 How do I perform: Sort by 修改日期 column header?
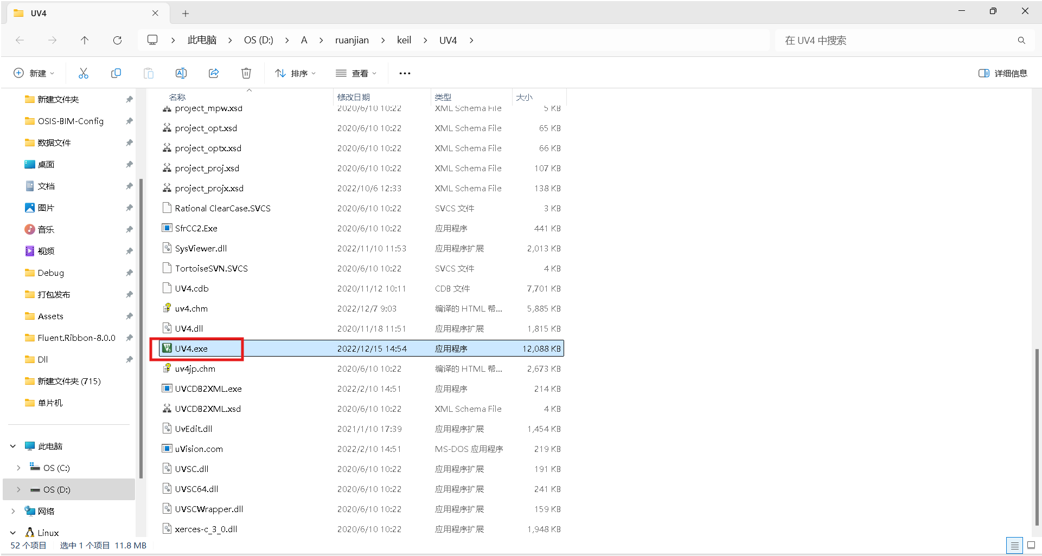click(x=354, y=97)
